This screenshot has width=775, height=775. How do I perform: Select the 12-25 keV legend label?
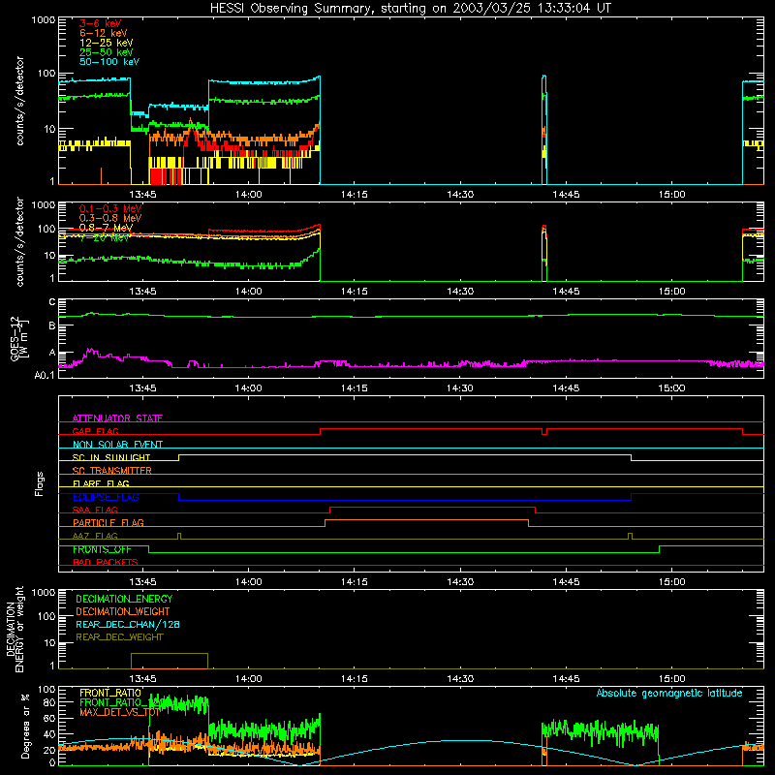click(x=106, y=43)
